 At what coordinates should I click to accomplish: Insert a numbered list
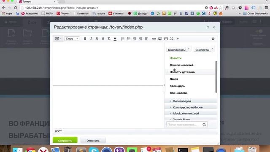tap(123, 38)
